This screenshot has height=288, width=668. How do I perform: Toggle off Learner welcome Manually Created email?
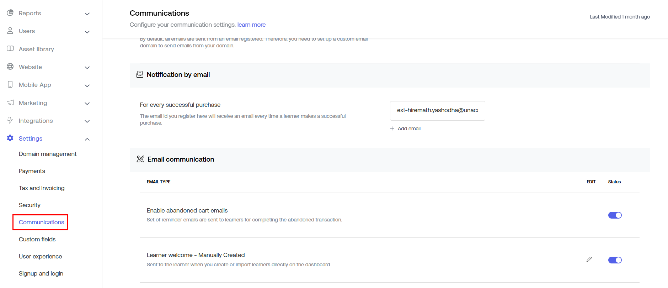615,260
